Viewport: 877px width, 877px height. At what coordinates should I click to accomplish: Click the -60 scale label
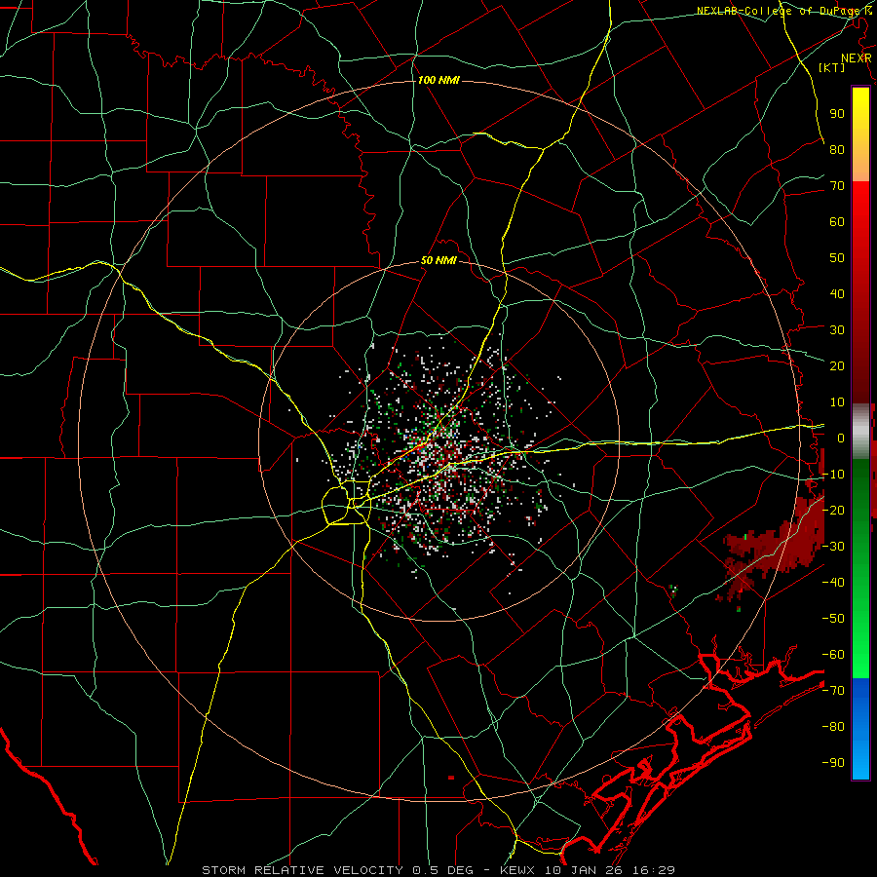coord(833,655)
